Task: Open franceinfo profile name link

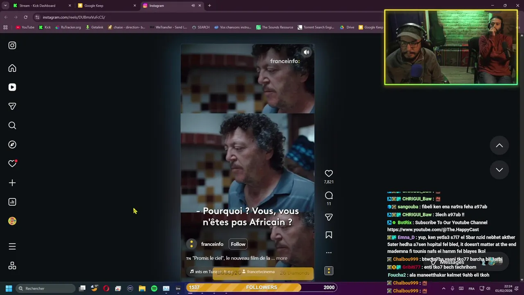Action: pyautogui.click(x=212, y=244)
